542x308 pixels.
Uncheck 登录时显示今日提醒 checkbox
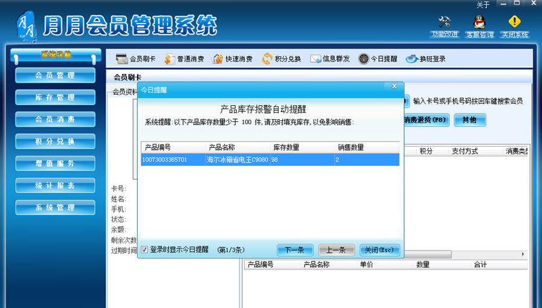tap(144, 249)
